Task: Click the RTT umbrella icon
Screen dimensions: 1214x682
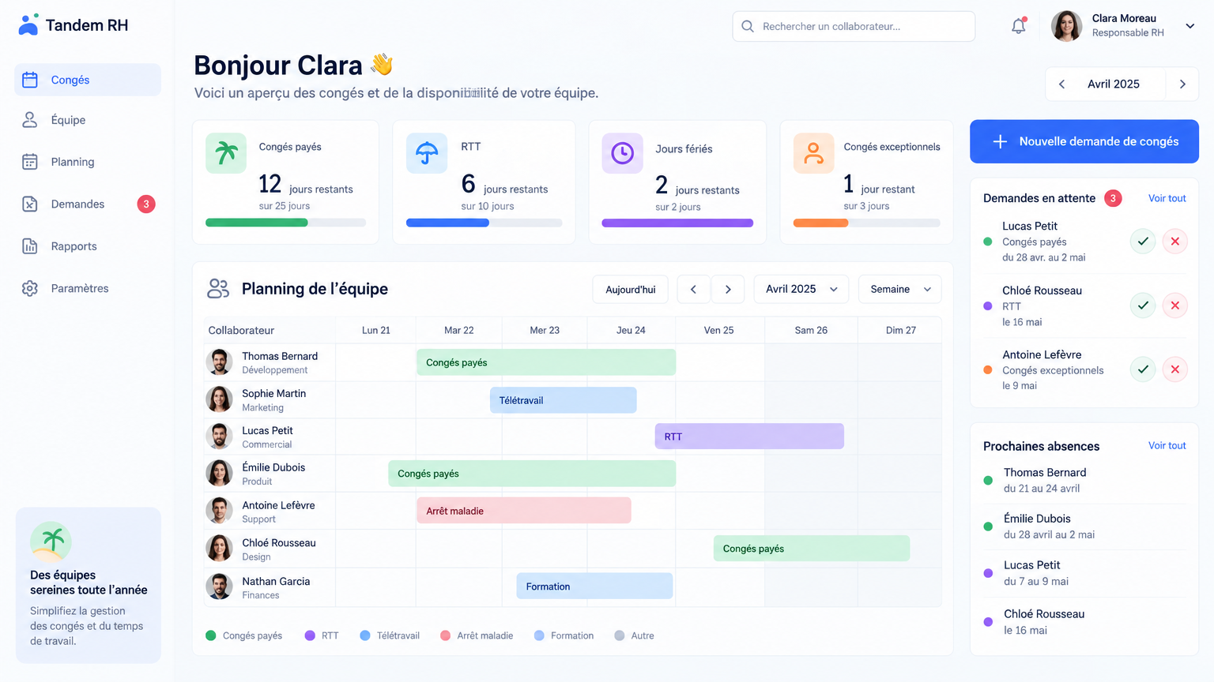Action: tap(427, 153)
